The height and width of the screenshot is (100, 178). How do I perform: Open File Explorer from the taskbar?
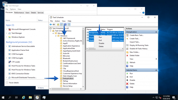pyautogui.click(x=30, y=97)
